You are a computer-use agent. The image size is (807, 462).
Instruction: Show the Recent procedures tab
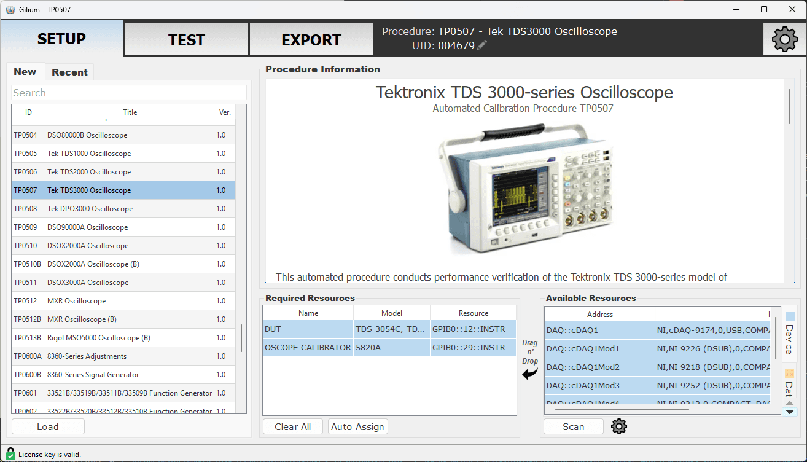coord(69,72)
